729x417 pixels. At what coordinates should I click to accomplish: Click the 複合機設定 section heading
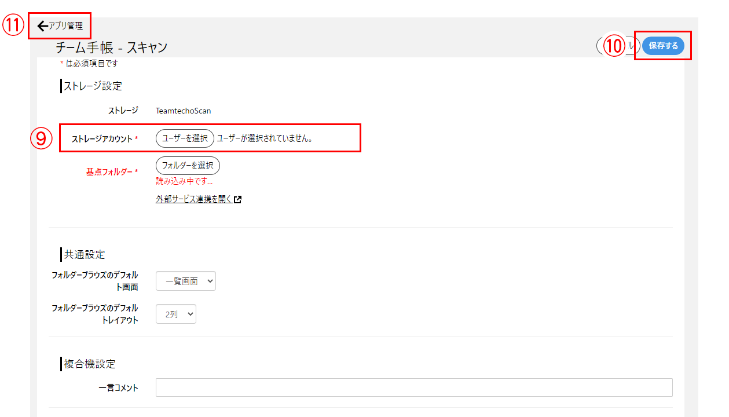tap(90, 364)
